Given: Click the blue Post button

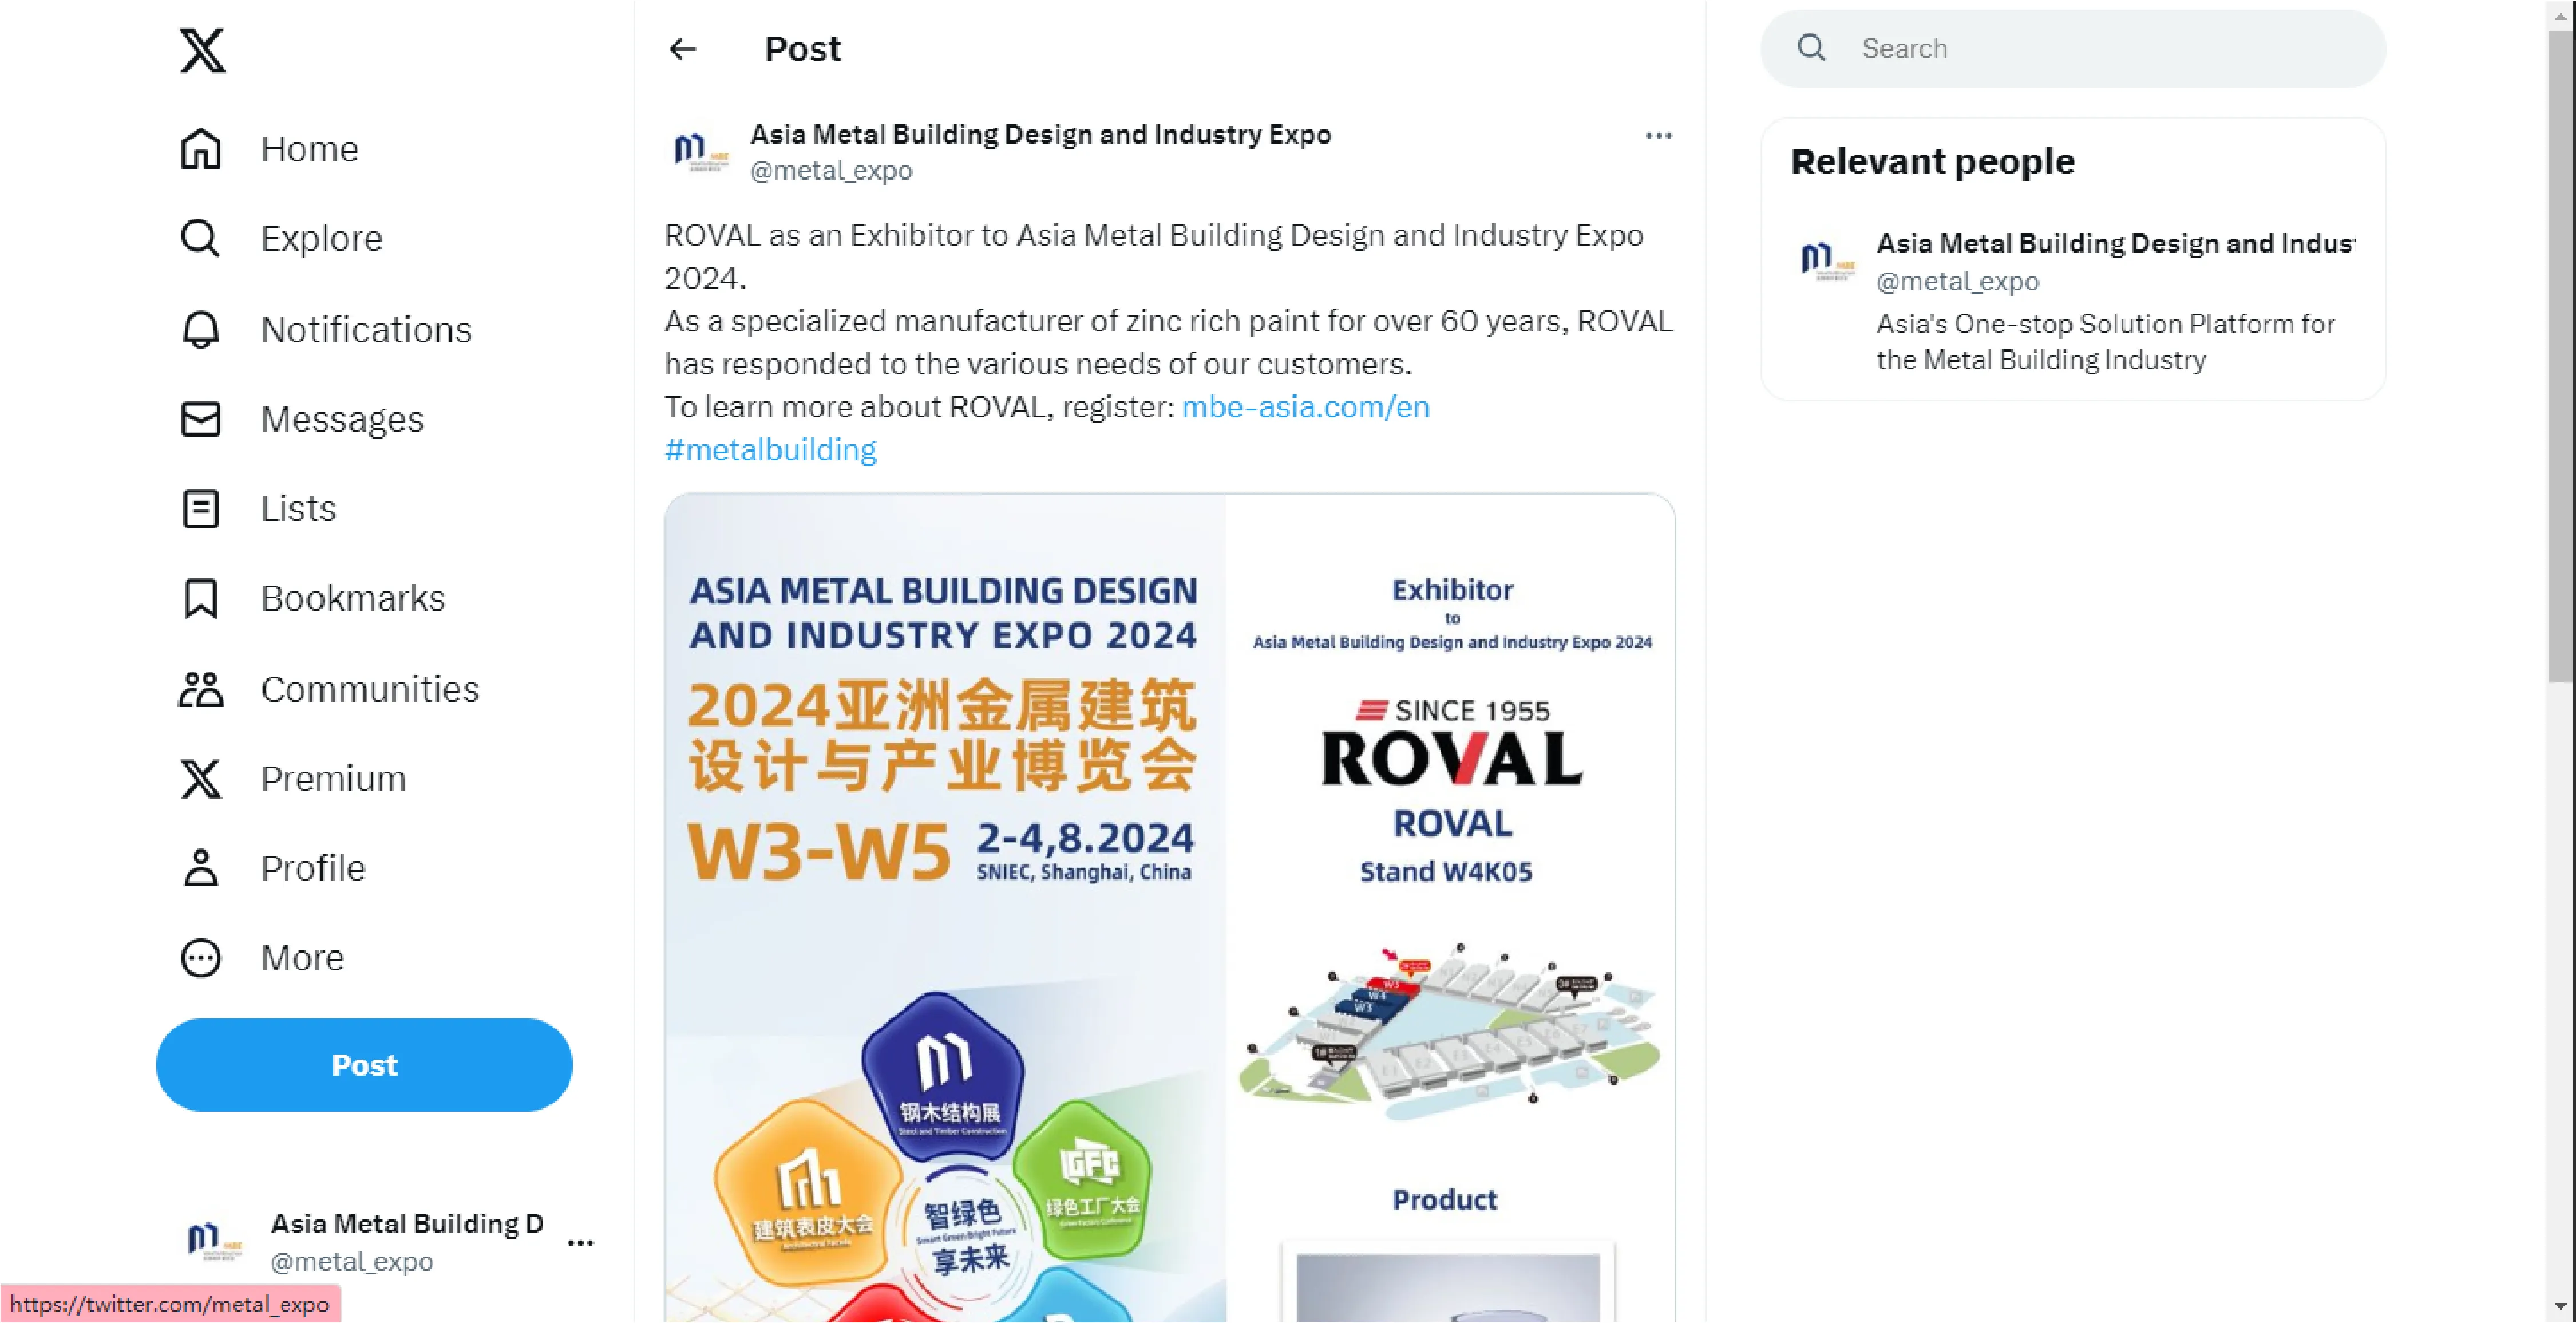Looking at the screenshot, I should pyautogui.click(x=365, y=1065).
